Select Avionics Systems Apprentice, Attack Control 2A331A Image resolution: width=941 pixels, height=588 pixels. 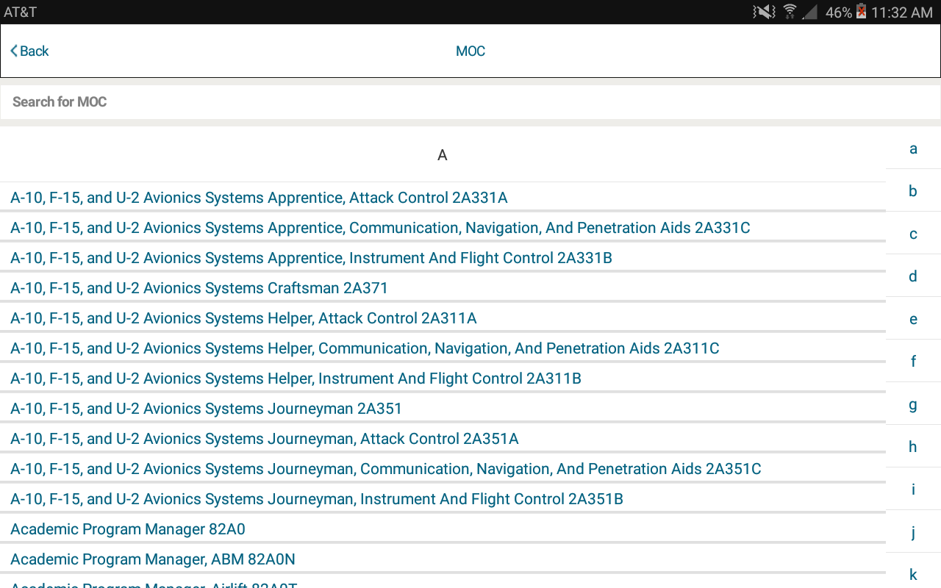click(x=259, y=198)
